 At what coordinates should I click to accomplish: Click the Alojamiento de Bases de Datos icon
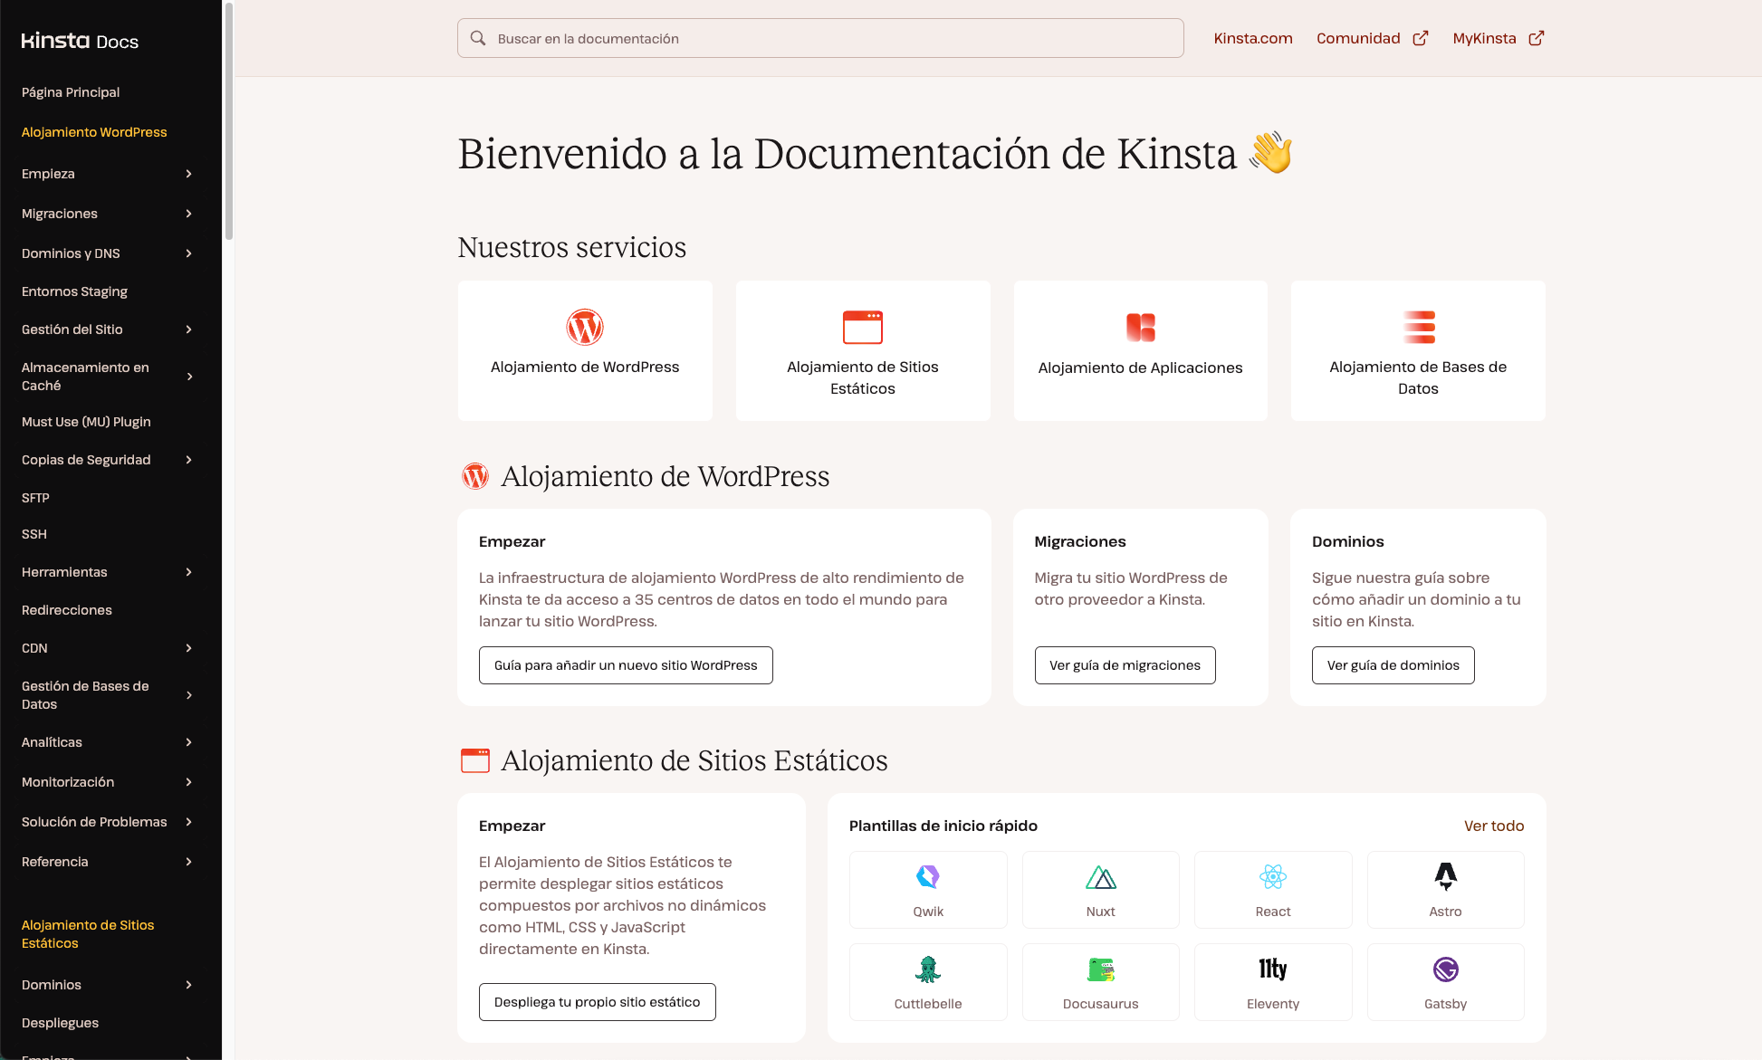[x=1417, y=327]
